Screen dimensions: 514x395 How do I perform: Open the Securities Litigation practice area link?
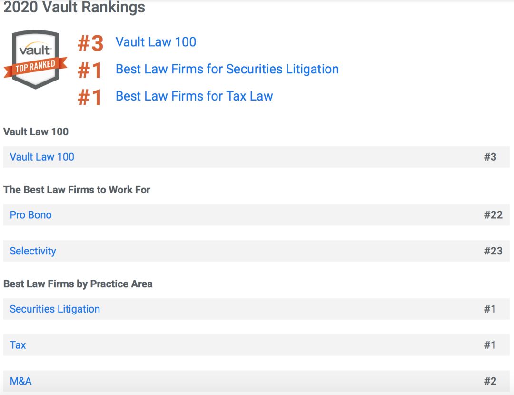click(55, 309)
